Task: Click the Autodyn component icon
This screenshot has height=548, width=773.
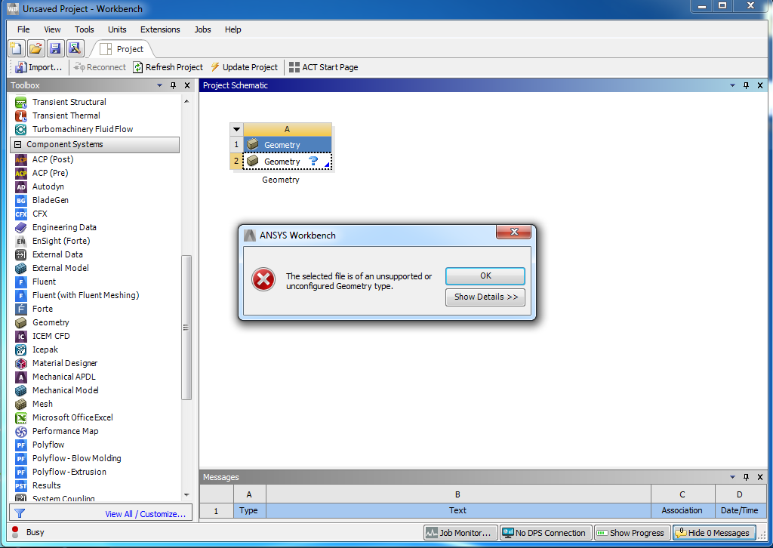Action: point(20,186)
